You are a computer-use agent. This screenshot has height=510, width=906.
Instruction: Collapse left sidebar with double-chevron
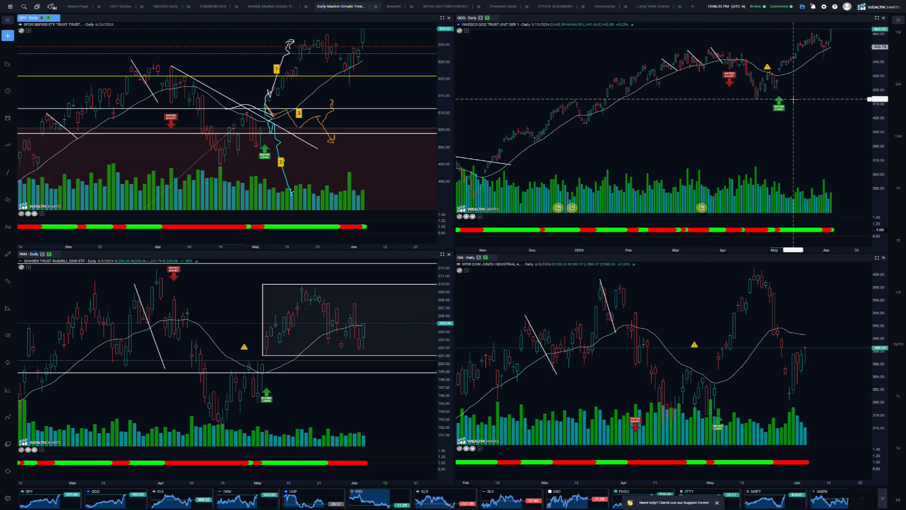pyautogui.click(x=8, y=20)
